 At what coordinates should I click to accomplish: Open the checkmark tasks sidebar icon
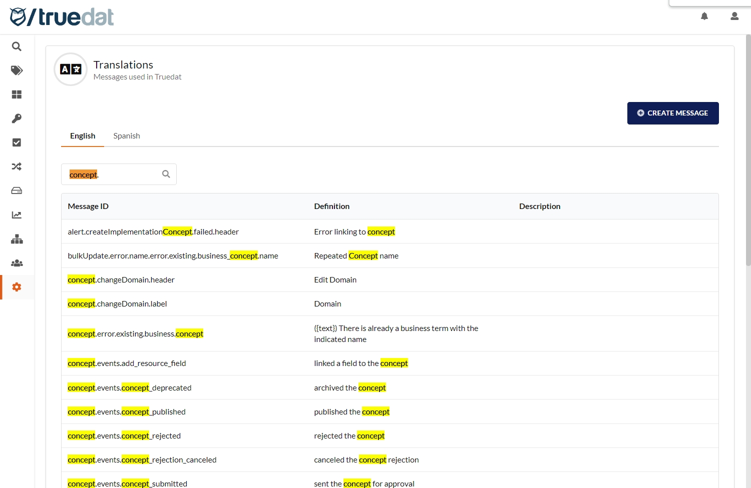(17, 142)
